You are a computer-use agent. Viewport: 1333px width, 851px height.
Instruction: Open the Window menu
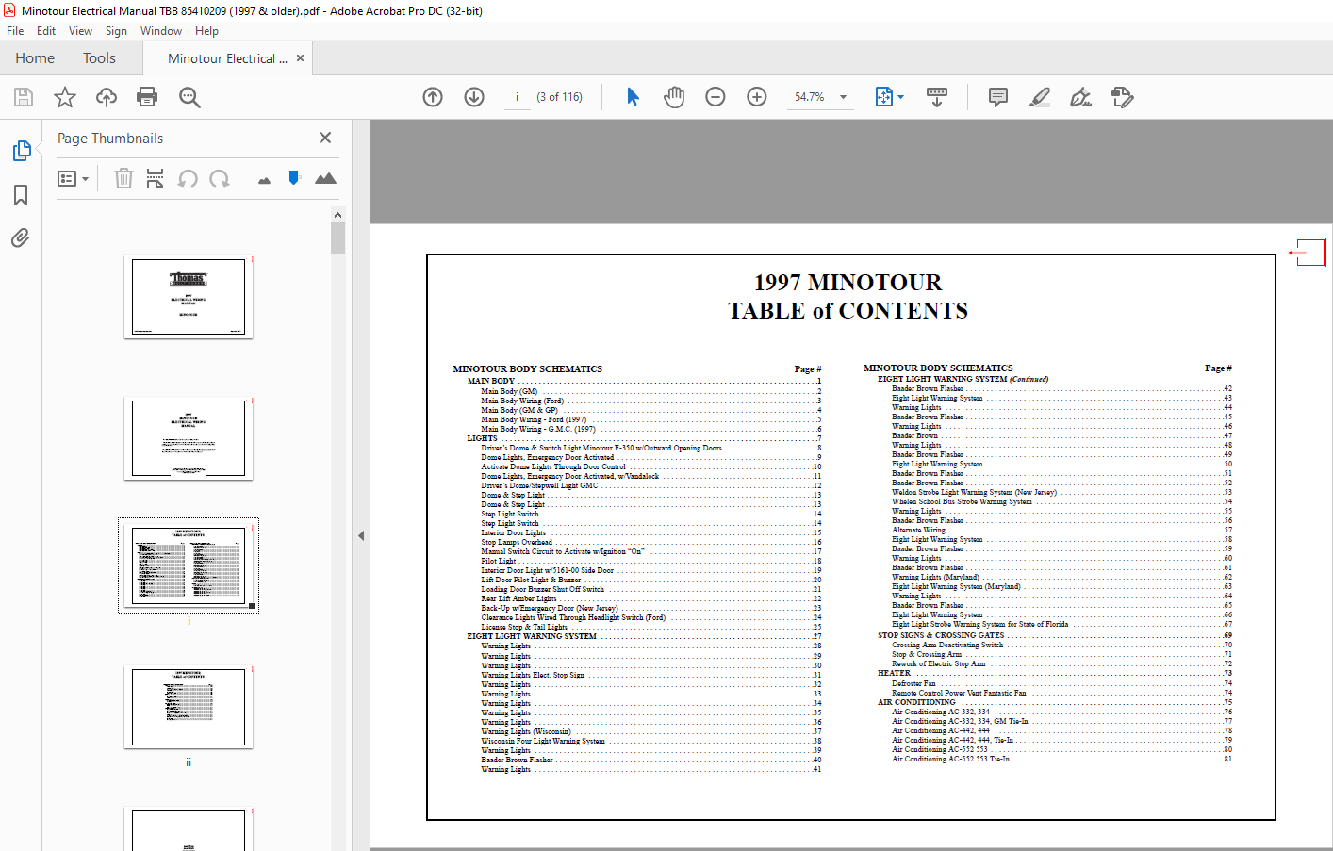[161, 31]
